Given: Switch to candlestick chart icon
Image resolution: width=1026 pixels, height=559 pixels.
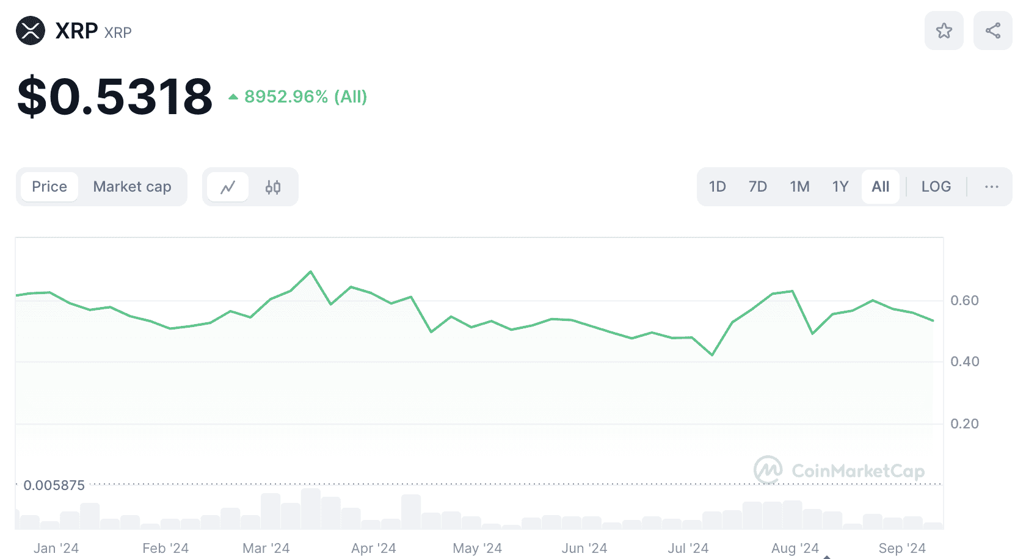Looking at the screenshot, I should (273, 187).
